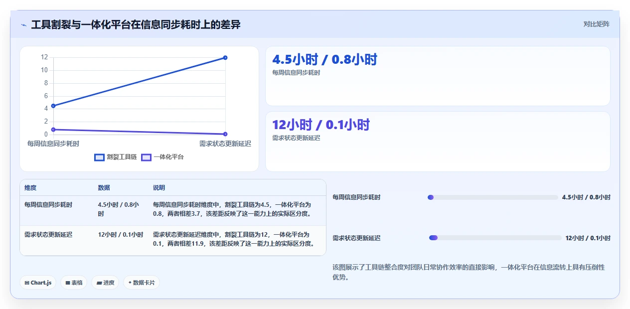Screen dimensions: 630x309
Task: Click table data cell 12小时 / 0.1小时
Action: point(121,235)
